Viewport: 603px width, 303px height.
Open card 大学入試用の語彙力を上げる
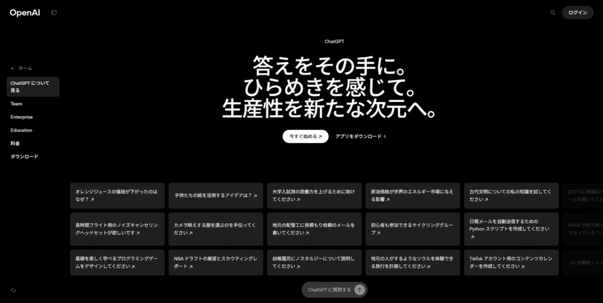(x=314, y=196)
